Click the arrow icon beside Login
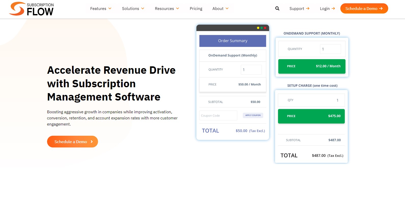Image resolution: width=405 pixels, height=212 pixels. [333, 8]
